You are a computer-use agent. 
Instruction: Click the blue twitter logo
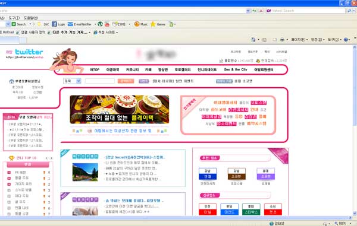(x=29, y=52)
